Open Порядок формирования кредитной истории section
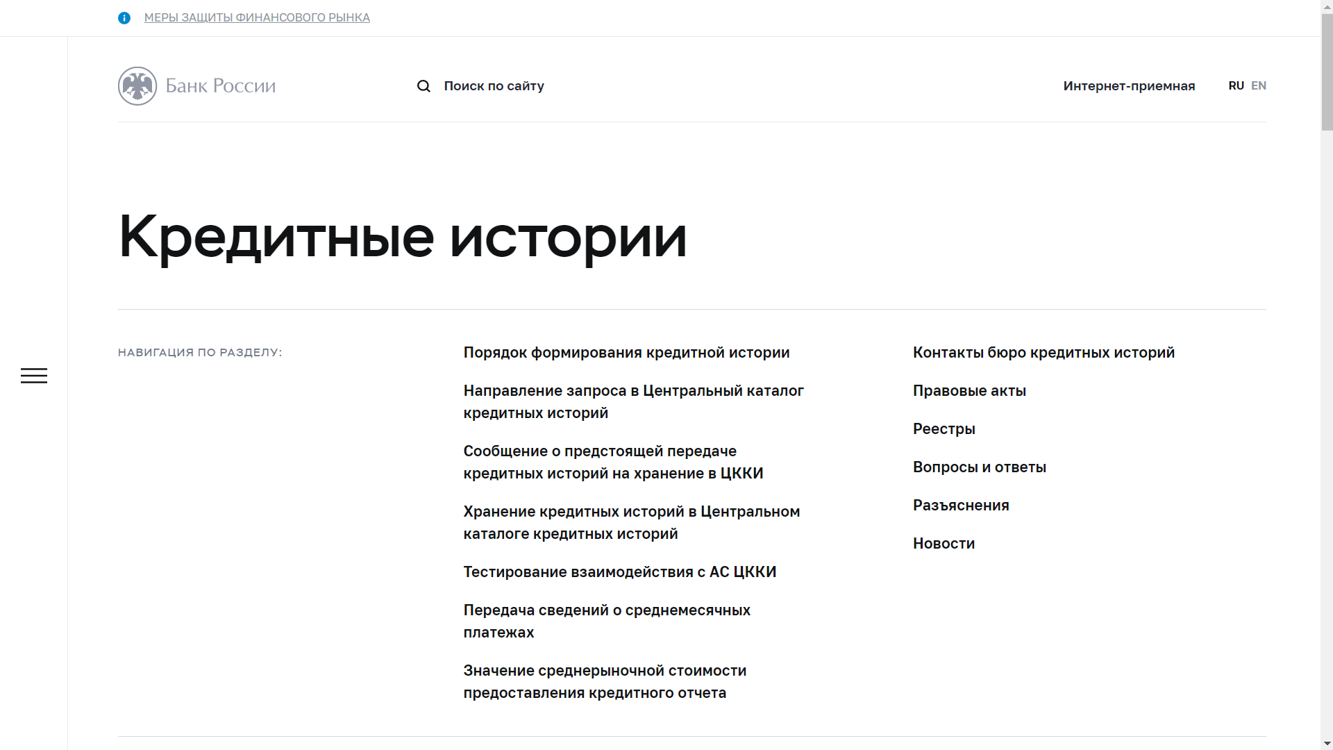Image resolution: width=1333 pixels, height=750 pixels. tap(626, 352)
